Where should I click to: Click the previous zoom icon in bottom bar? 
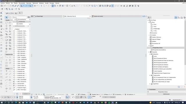[x=32, y=94]
